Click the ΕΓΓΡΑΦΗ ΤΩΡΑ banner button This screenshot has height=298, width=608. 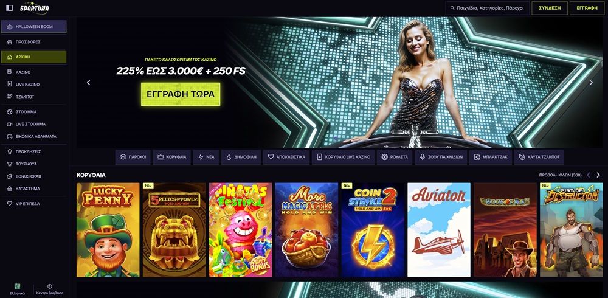coord(181,94)
